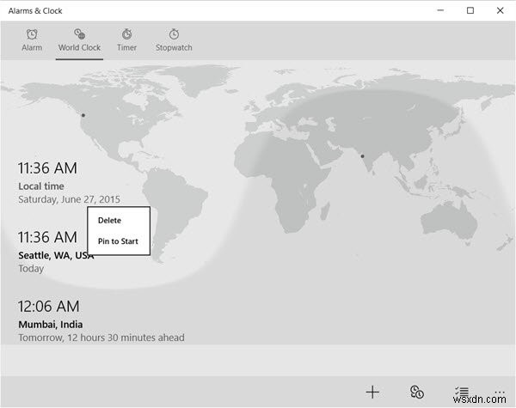Choose Delete in the context menu
The width and height of the screenshot is (516, 408).
pos(109,220)
